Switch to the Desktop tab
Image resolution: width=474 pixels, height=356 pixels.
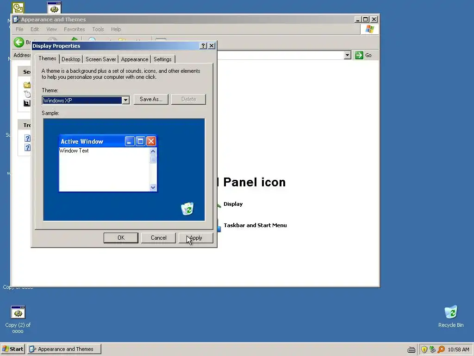[x=71, y=59]
